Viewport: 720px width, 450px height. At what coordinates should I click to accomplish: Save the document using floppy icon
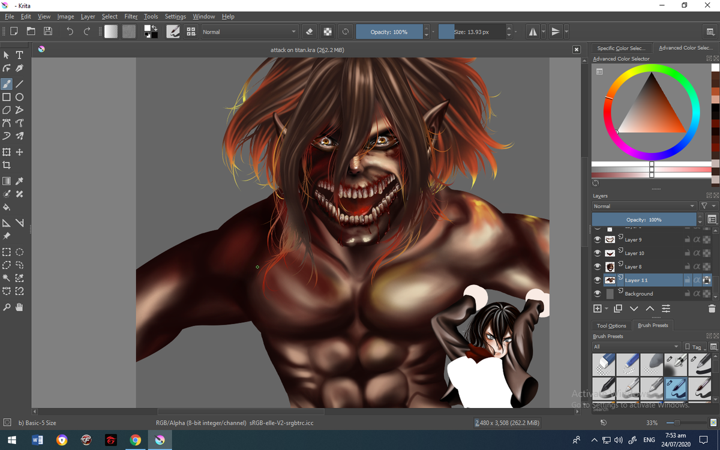tap(48, 31)
